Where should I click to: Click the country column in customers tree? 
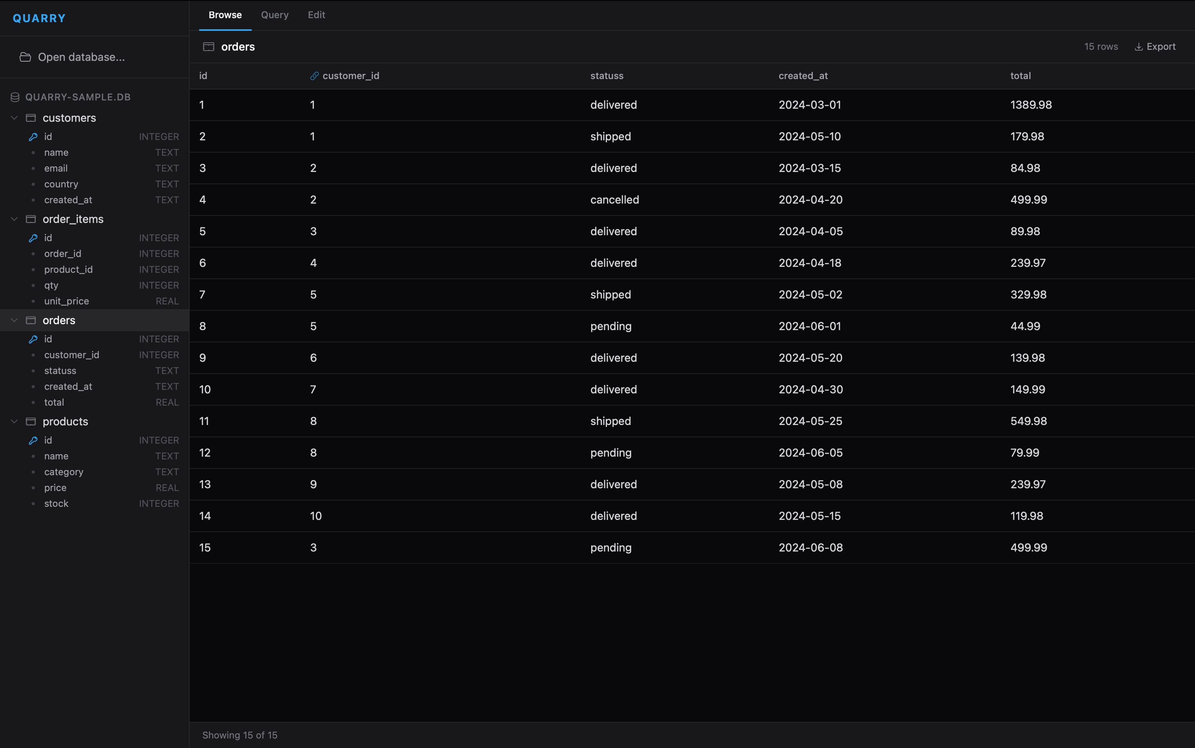tap(94, 184)
